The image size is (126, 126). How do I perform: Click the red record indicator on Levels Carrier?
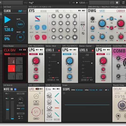pos(93,51)
